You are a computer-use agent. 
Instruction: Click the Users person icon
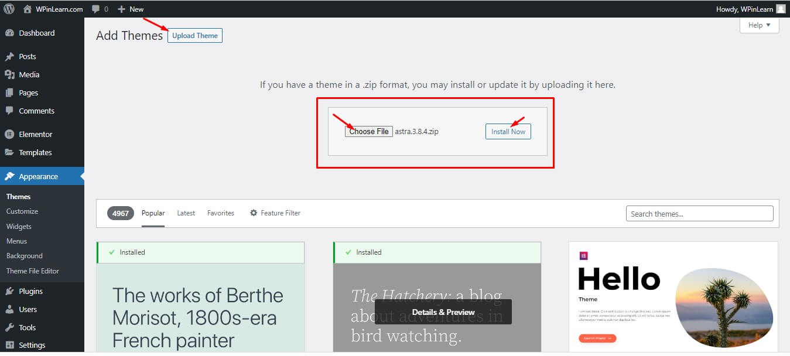9,309
